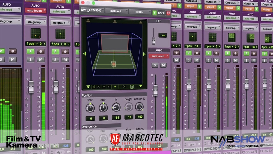The height and width of the screenshot is (154, 273).
Task: Click the dotted grid icon in the panner toolbar
Action: (x=132, y=86)
